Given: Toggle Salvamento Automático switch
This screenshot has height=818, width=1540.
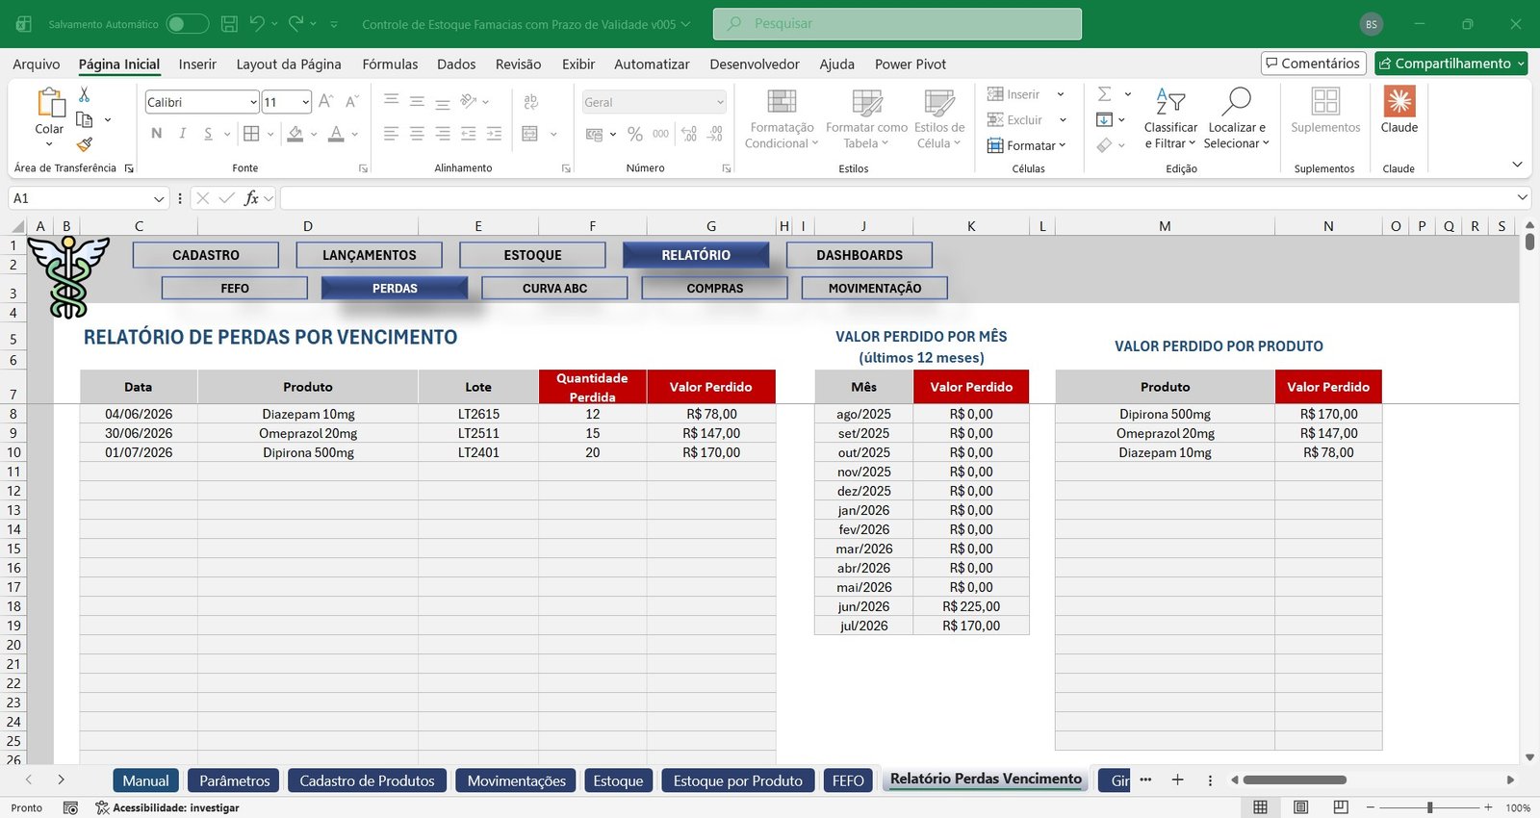Looking at the screenshot, I should point(187,24).
